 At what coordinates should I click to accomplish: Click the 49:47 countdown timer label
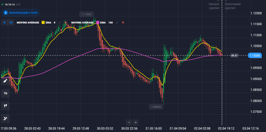click(x=234, y=55)
